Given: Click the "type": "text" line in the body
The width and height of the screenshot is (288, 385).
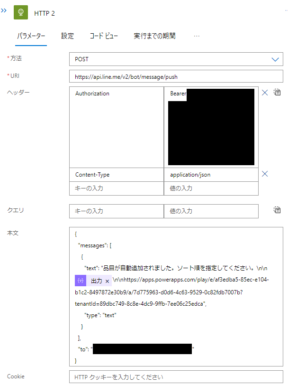Looking at the screenshot, I should click(x=100, y=315).
